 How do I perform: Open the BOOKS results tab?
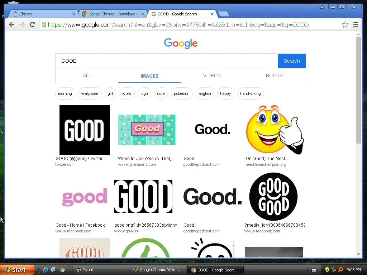[274, 76]
